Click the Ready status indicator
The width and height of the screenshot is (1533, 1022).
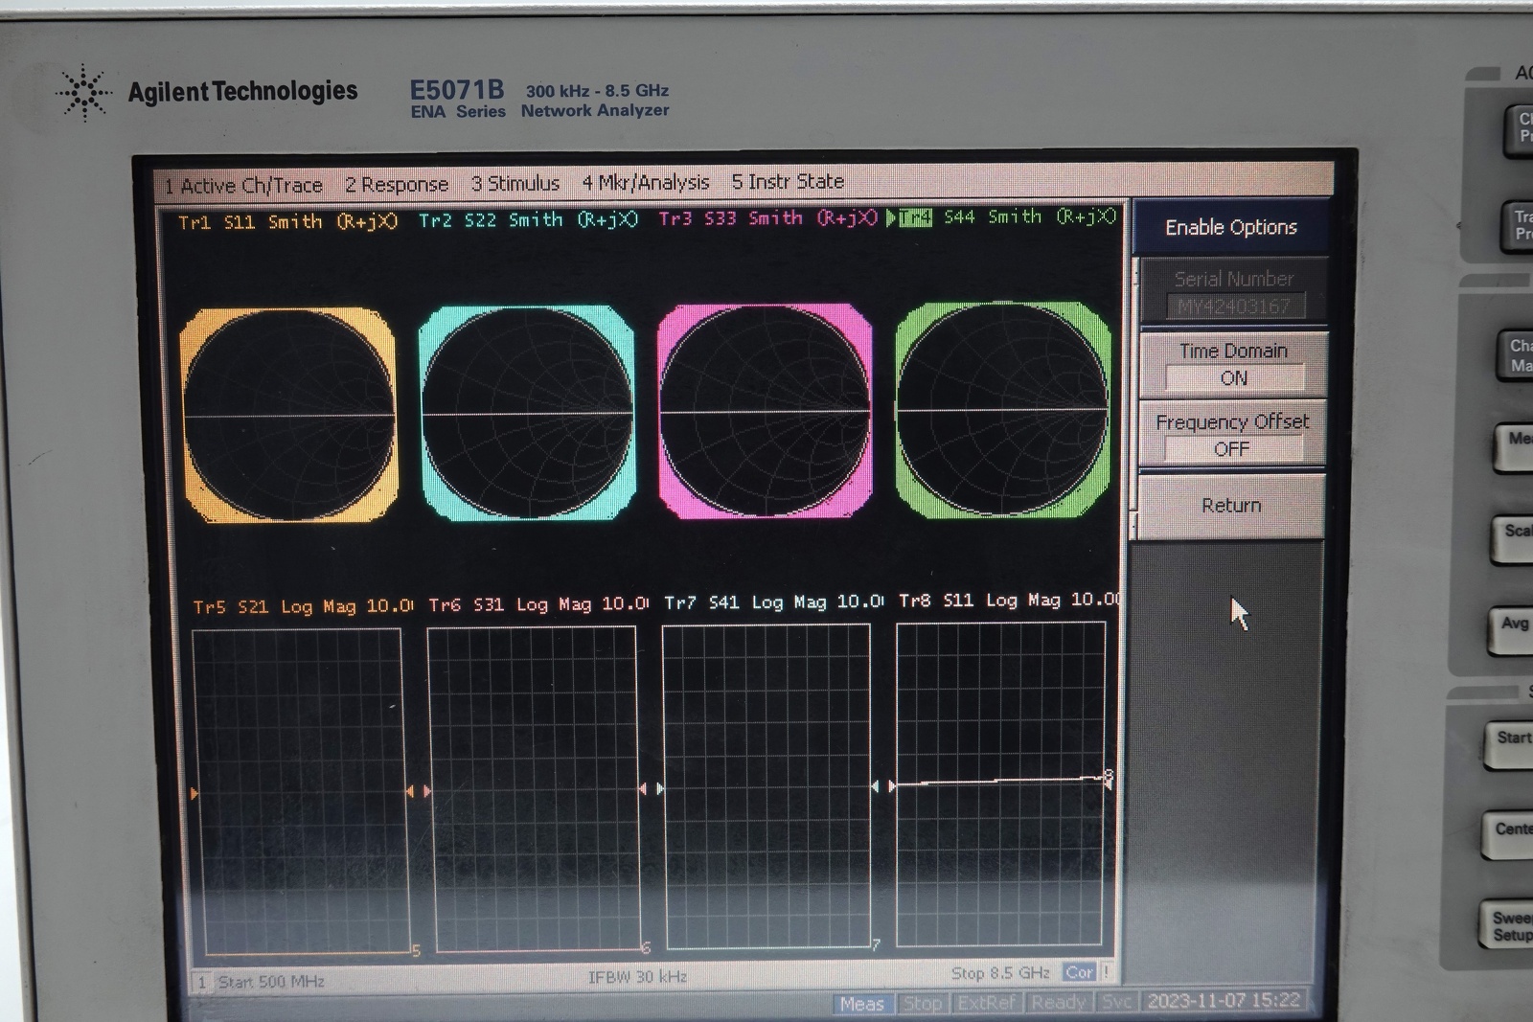1058,1002
